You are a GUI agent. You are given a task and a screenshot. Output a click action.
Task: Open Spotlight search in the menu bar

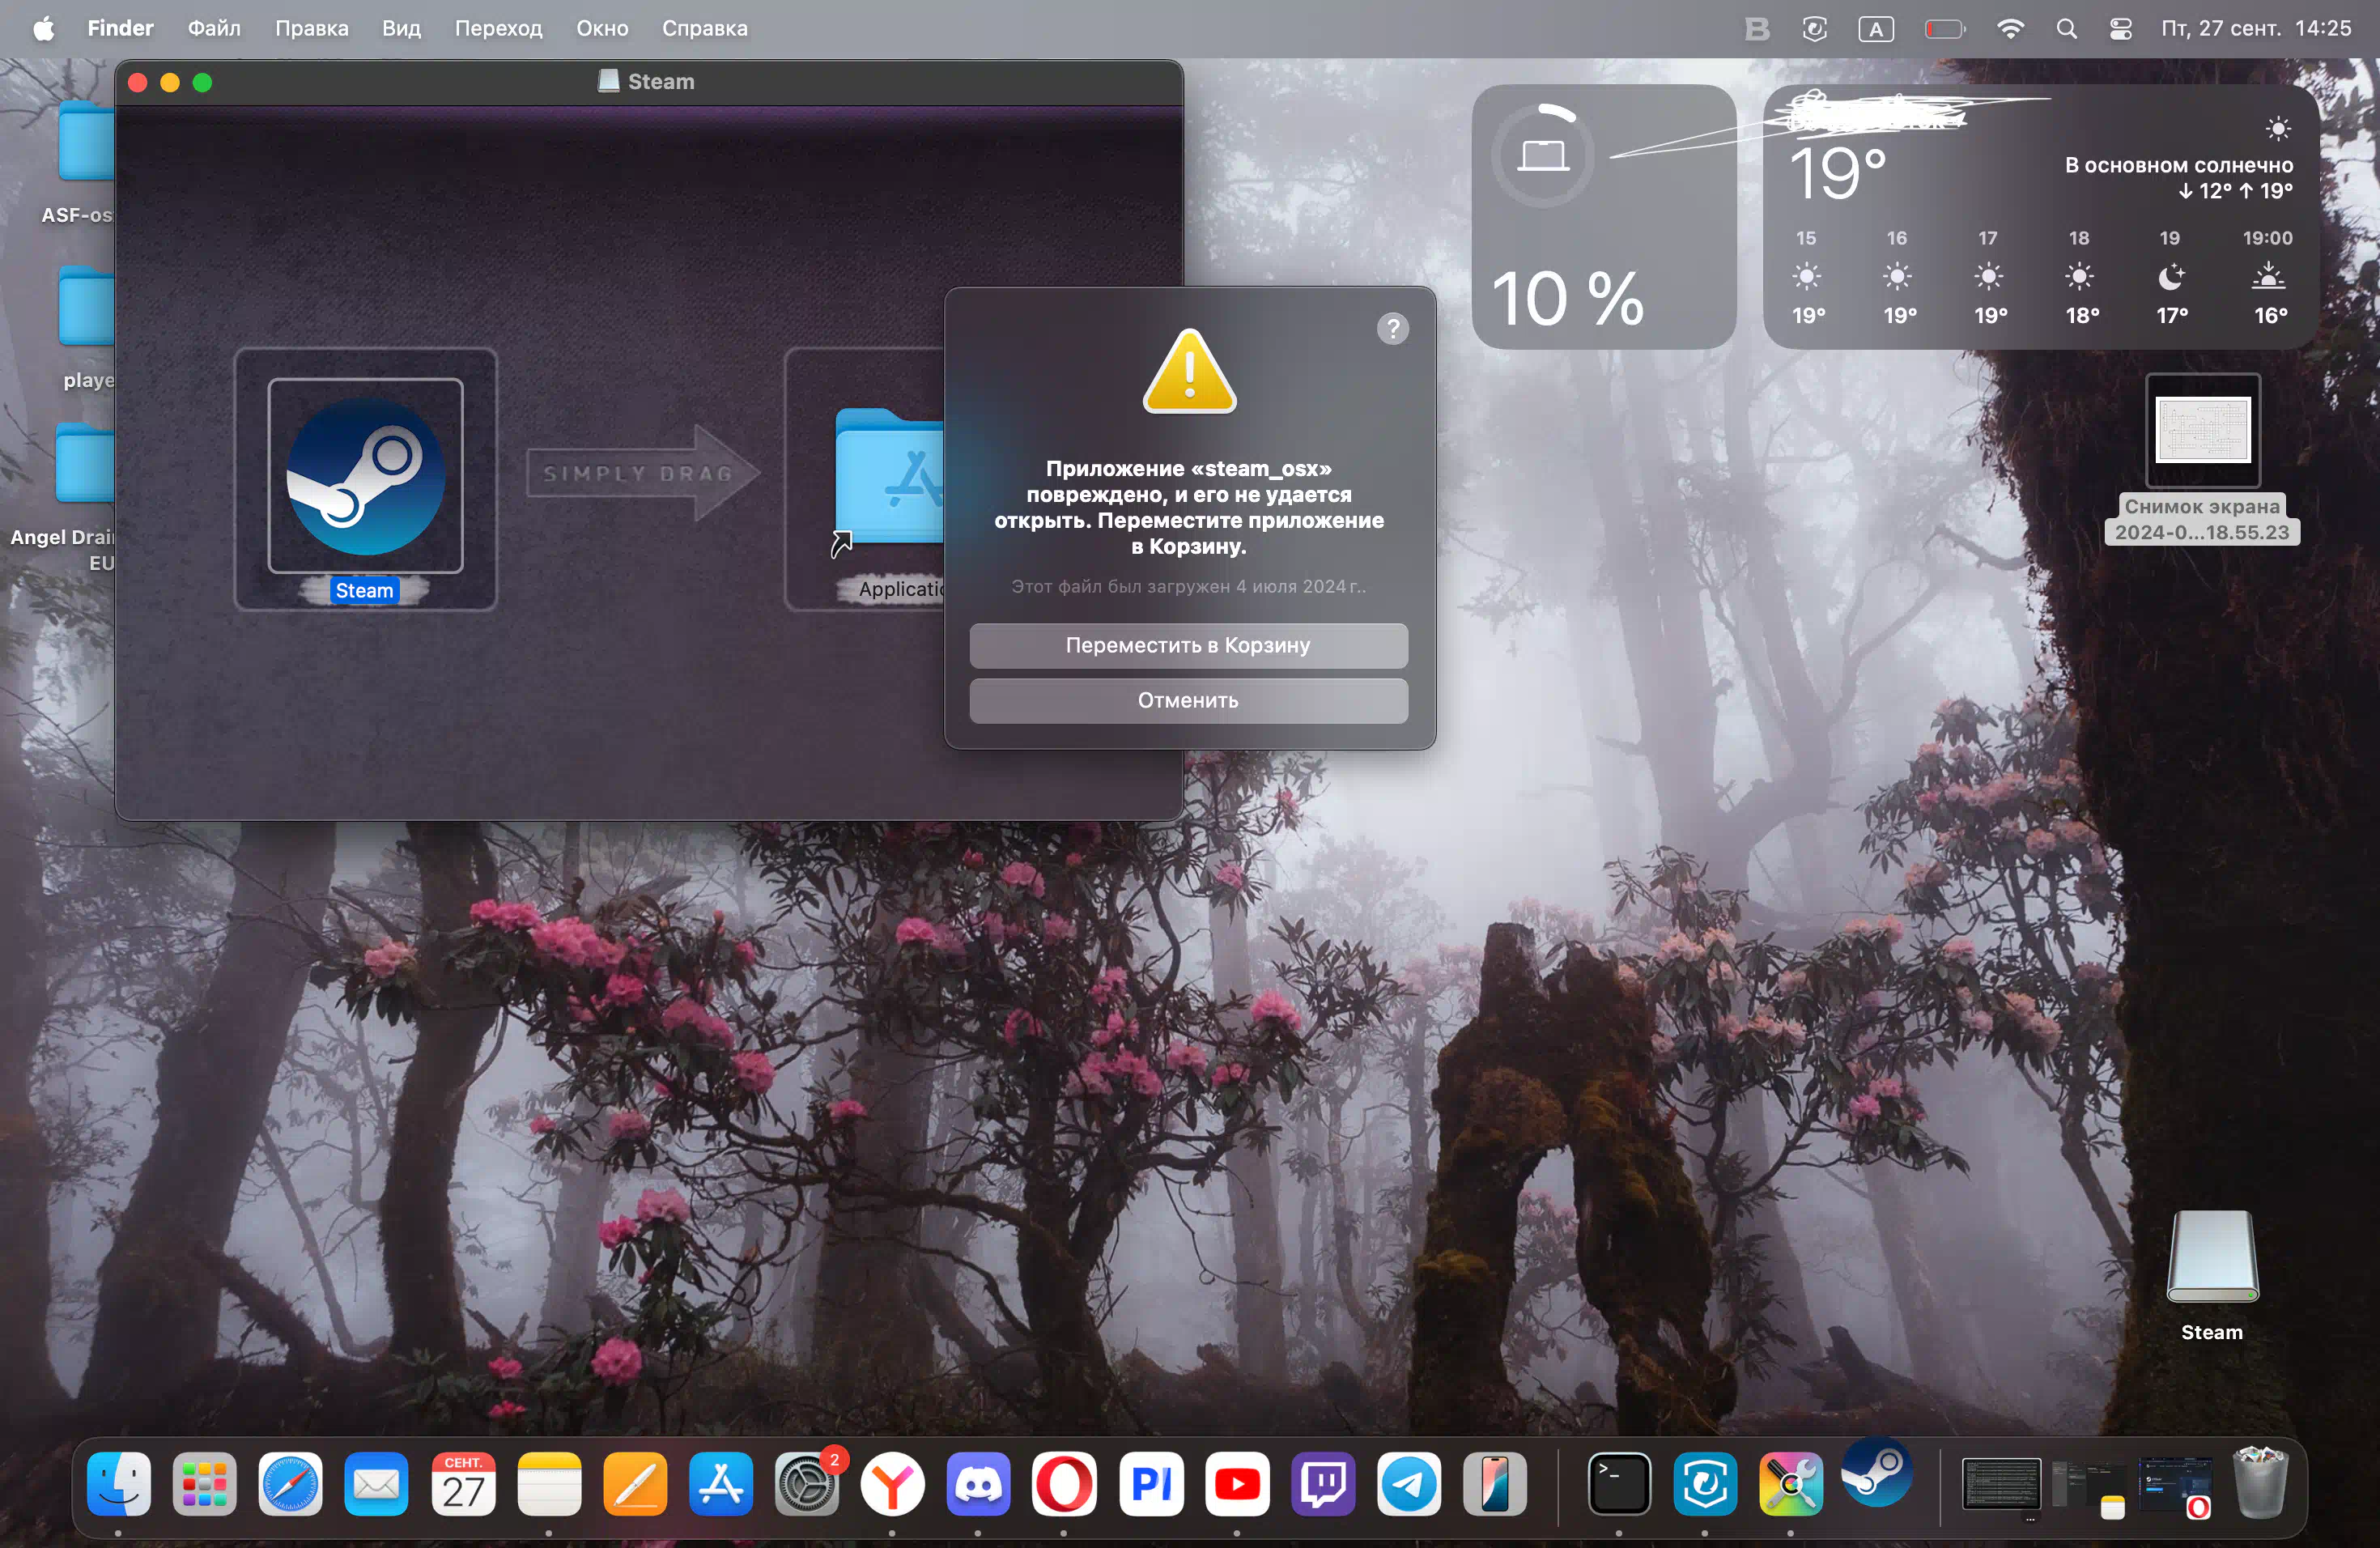2066,28
